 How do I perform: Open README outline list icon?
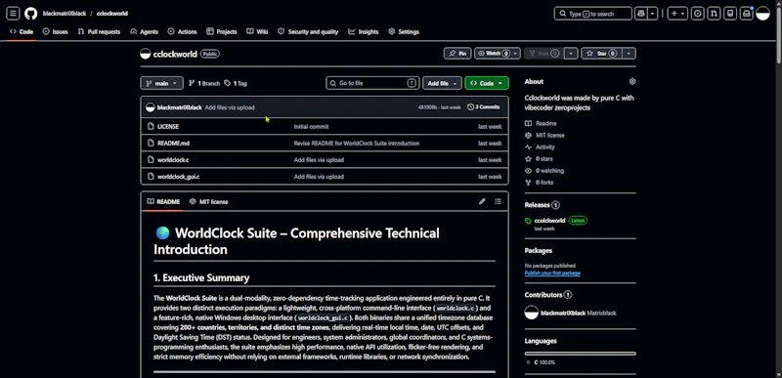pyautogui.click(x=498, y=201)
